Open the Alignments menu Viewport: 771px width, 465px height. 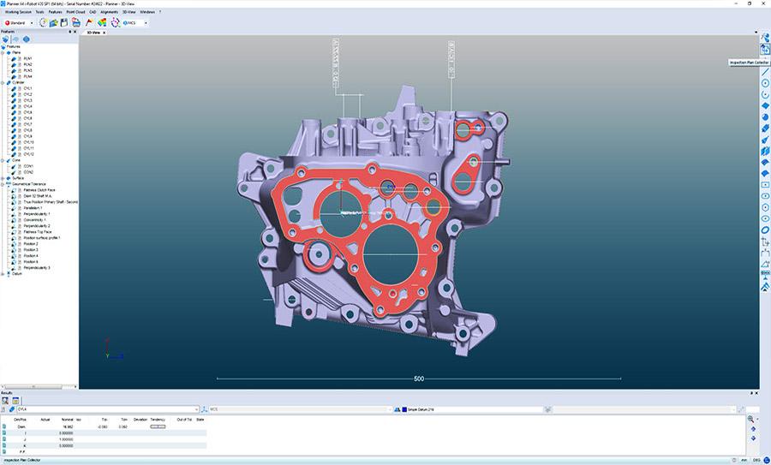tap(109, 11)
